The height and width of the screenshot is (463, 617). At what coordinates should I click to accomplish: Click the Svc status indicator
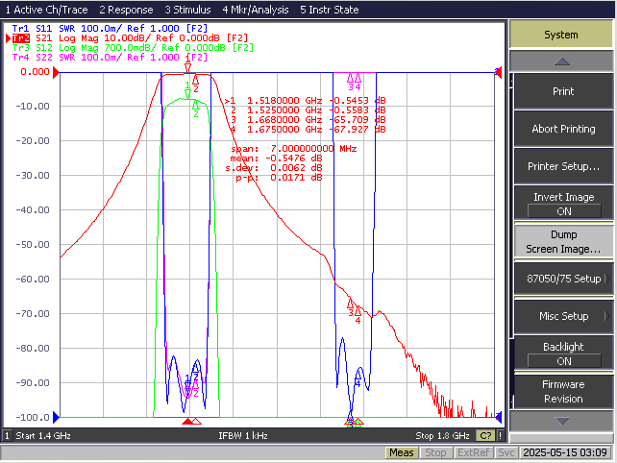(x=506, y=452)
